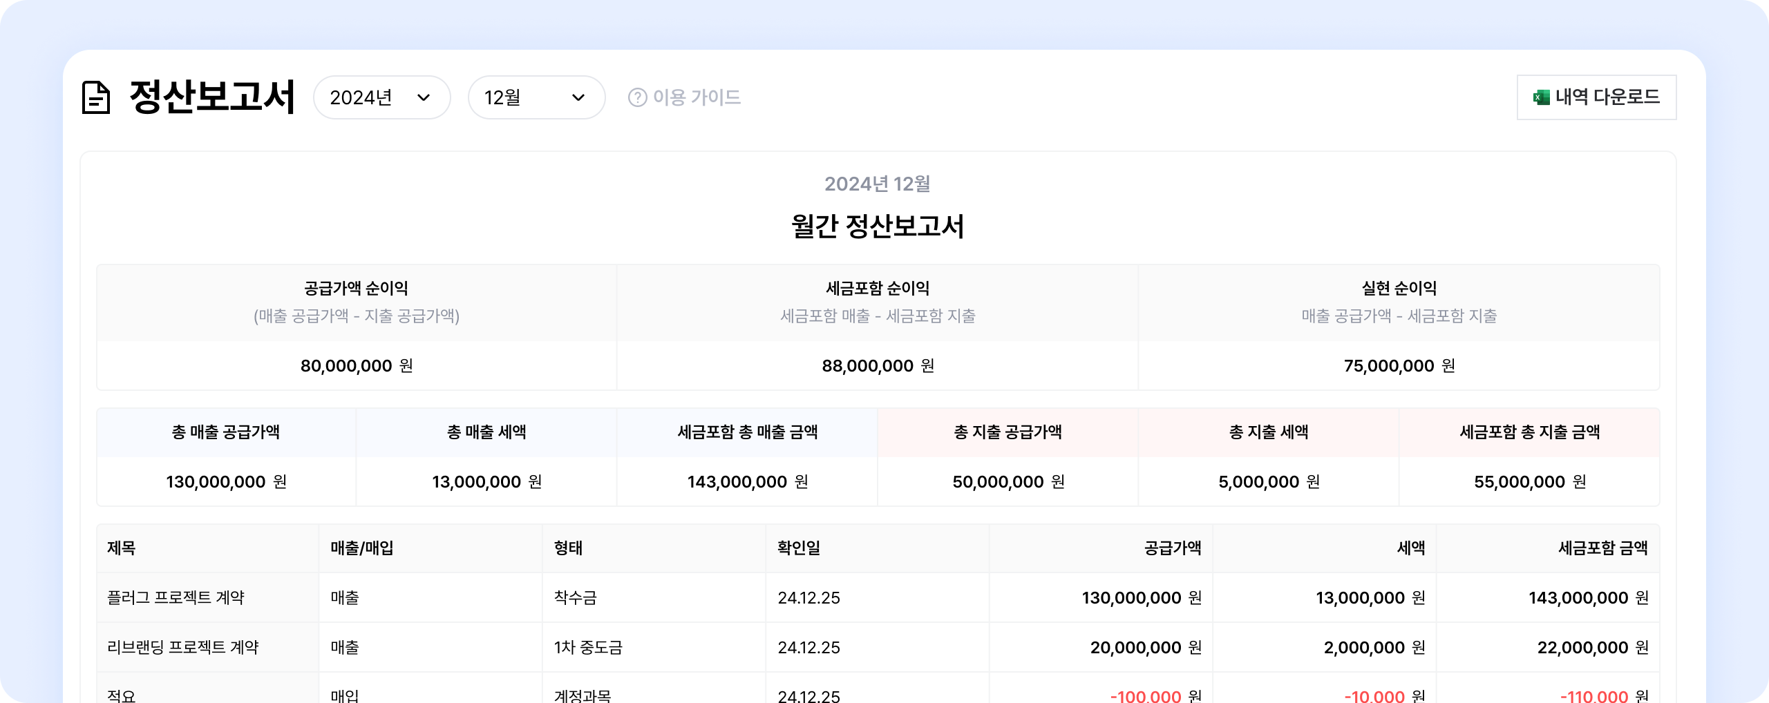This screenshot has width=1769, height=703.
Task: Click the chevron arrow in month selector
Action: tap(579, 97)
